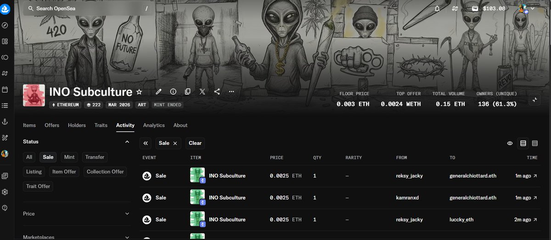Switch to the Analytics tab
Screen dimensions: 551x240
click(x=154, y=125)
